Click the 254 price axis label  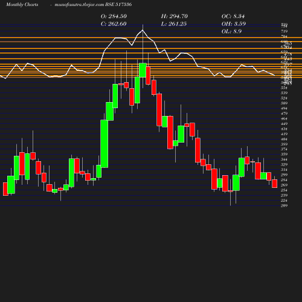click(x=284, y=190)
